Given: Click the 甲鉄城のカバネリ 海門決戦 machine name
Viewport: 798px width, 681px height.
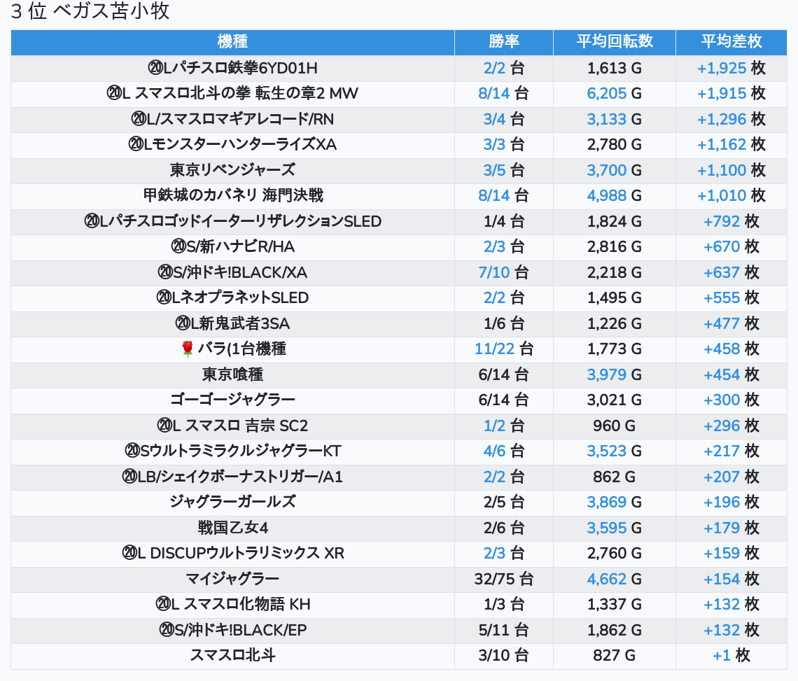Looking at the screenshot, I should pyautogui.click(x=232, y=195).
